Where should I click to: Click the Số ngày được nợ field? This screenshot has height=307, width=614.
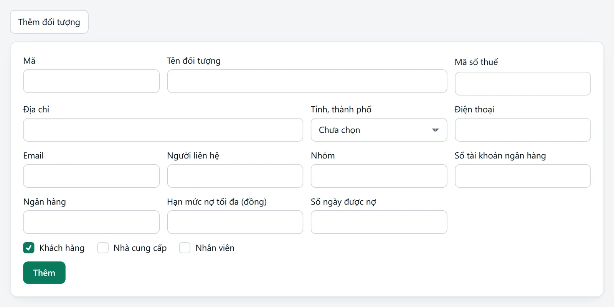tap(379, 222)
